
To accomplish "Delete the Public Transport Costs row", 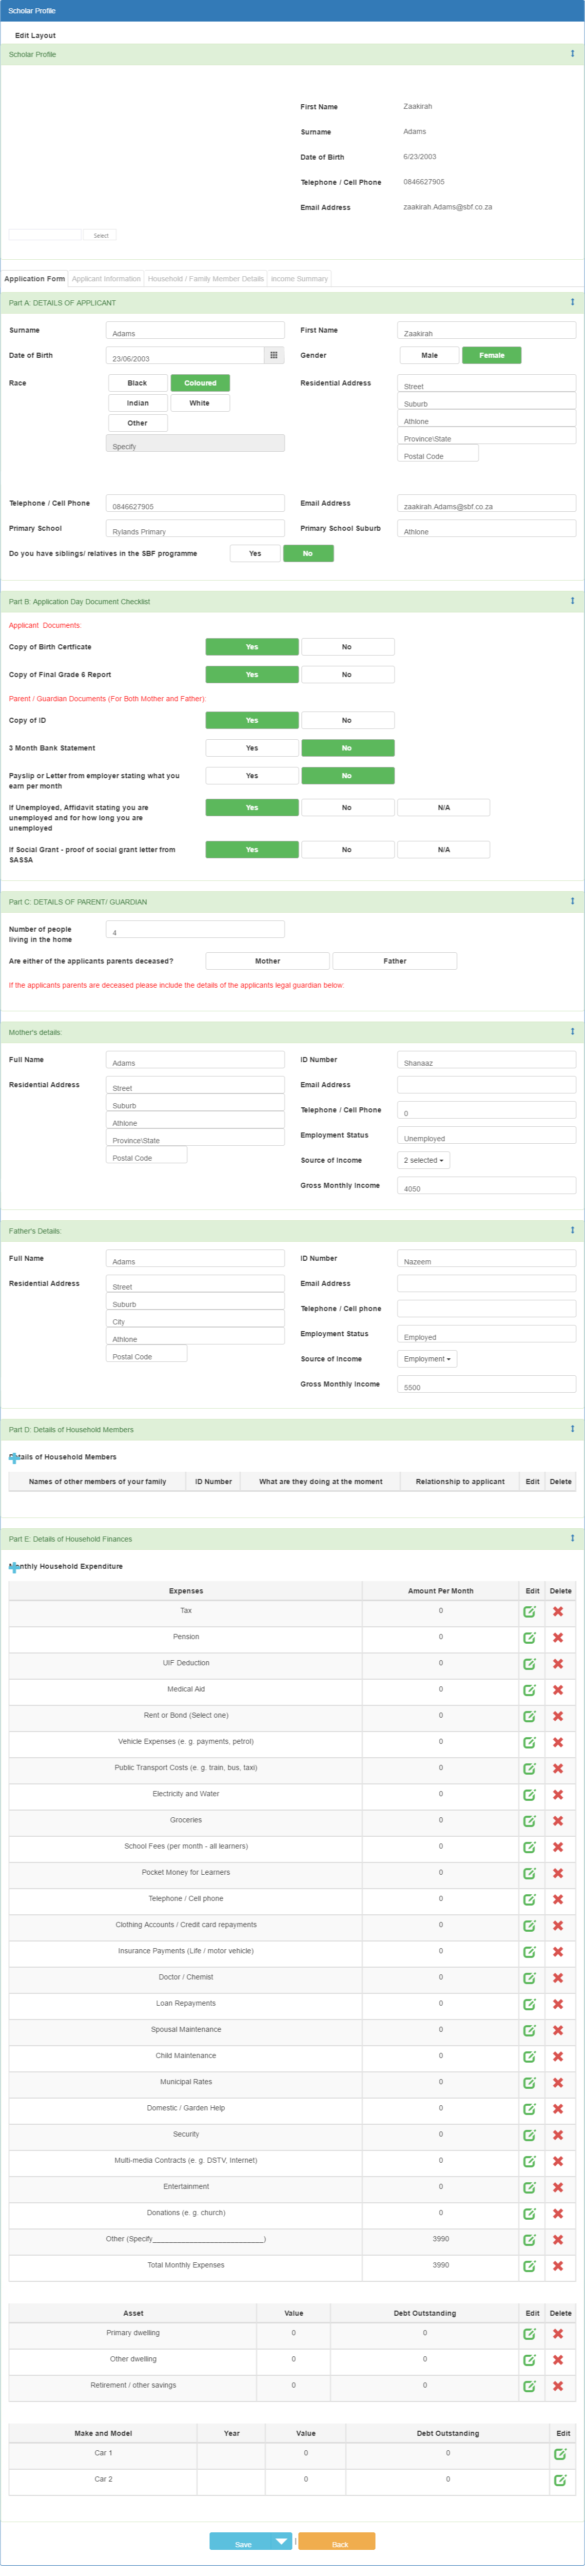I will click(x=558, y=1769).
